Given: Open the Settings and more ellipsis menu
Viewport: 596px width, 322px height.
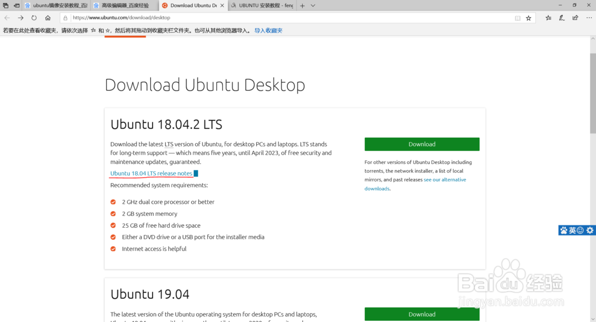Looking at the screenshot, I should 588,18.
